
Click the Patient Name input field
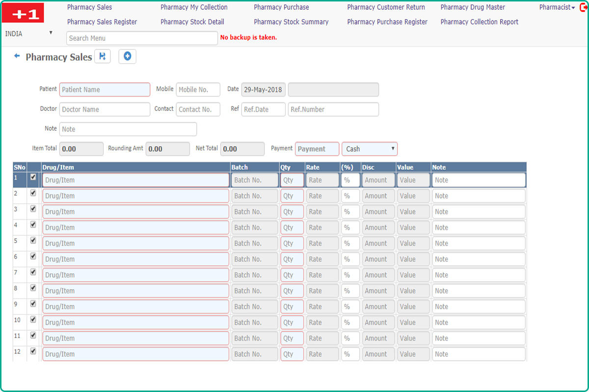point(105,90)
